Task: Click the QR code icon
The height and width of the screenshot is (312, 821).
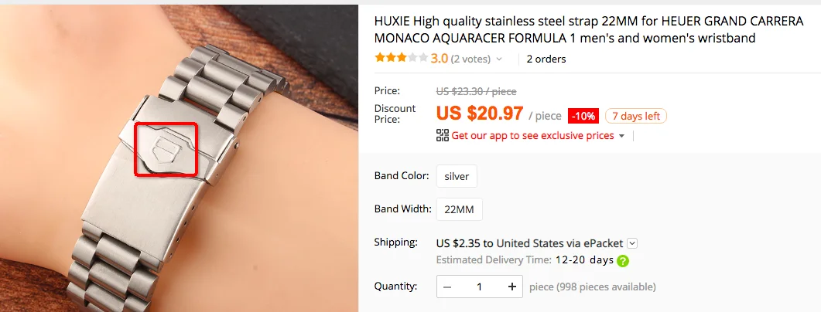Action: [x=443, y=135]
